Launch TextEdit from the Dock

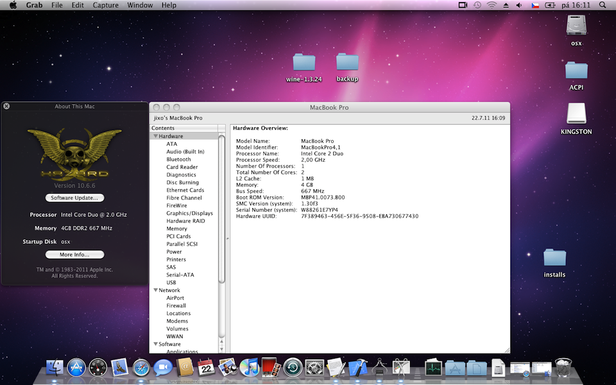336,368
